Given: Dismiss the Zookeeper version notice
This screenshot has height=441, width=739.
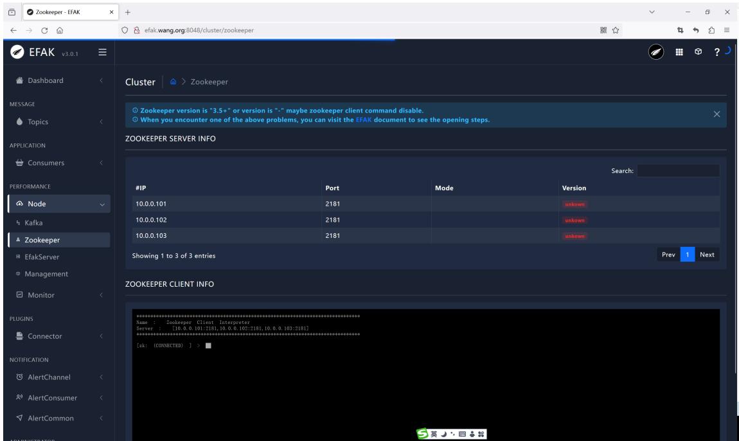Looking at the screenshot, I should click(x=717, y=114).
